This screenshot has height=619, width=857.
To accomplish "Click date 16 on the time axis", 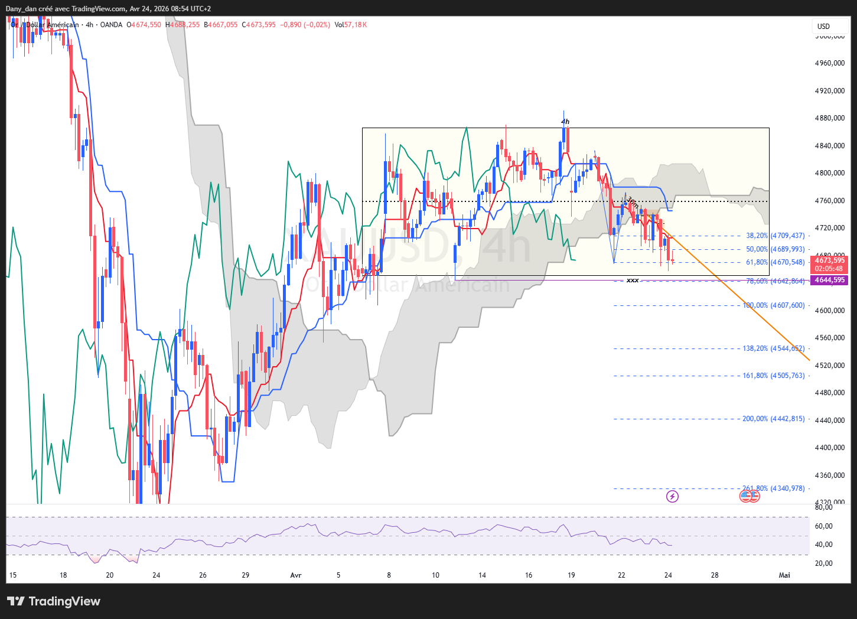I will coord(529,575).
